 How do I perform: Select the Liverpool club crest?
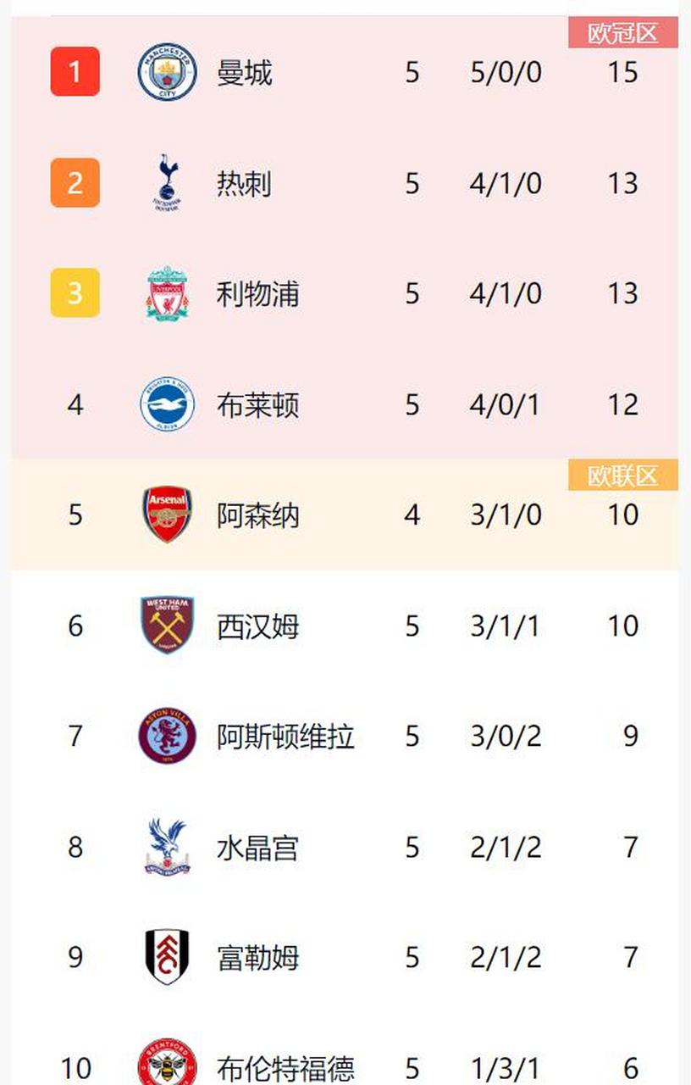(168, 293)
